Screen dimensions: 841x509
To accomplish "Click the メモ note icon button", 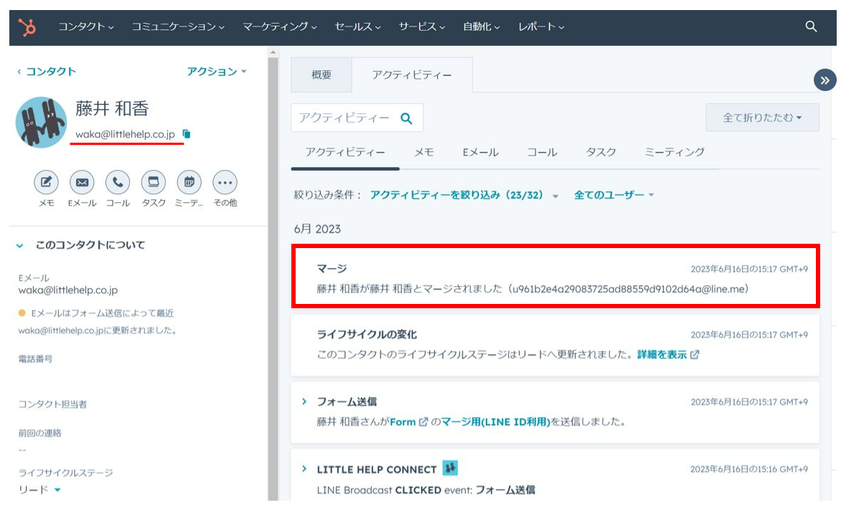I will (47, 183).
